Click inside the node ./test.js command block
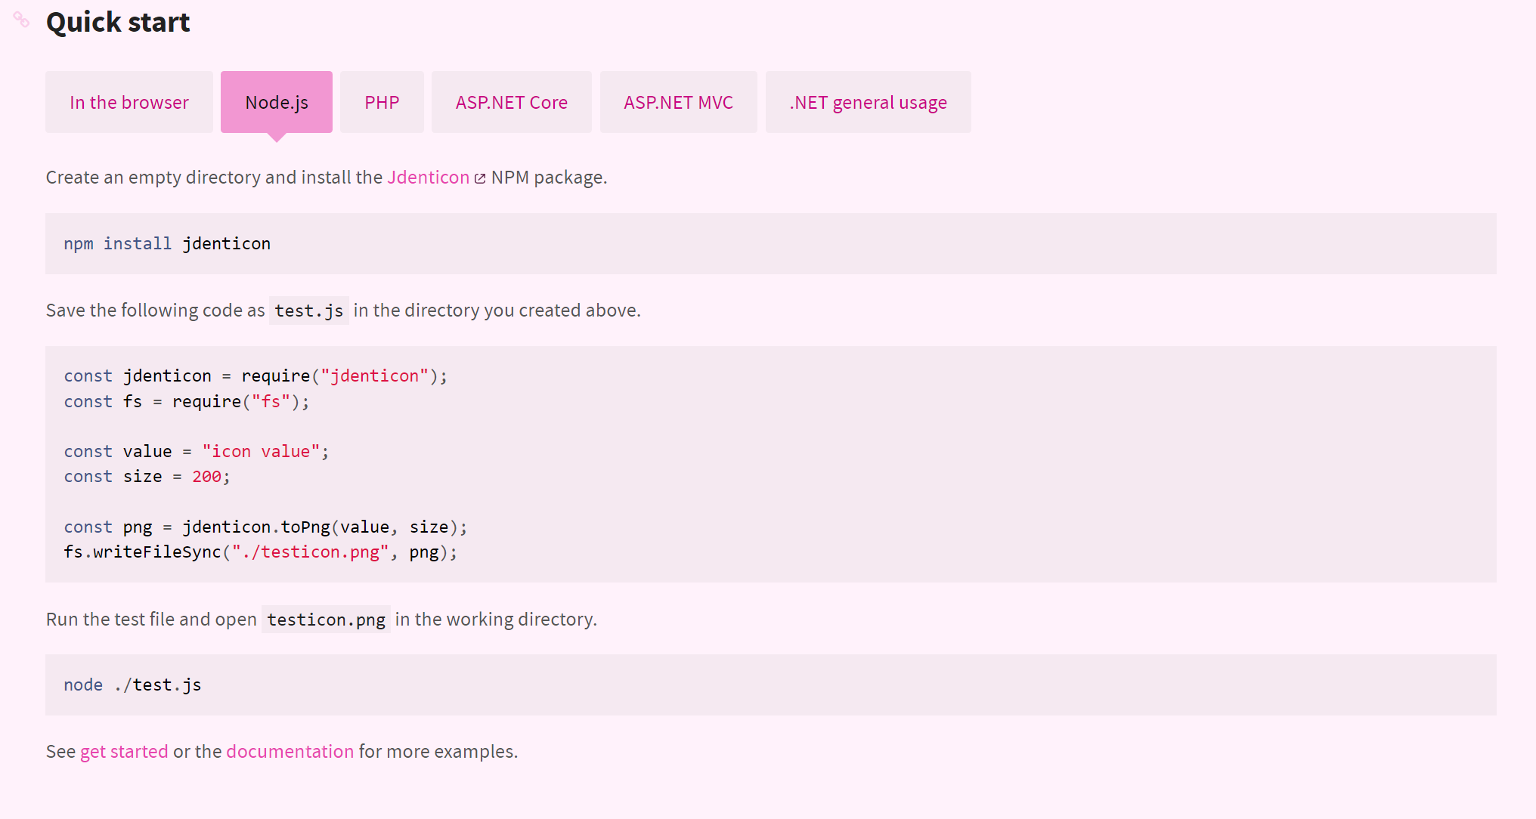 (x=132, y=685)
